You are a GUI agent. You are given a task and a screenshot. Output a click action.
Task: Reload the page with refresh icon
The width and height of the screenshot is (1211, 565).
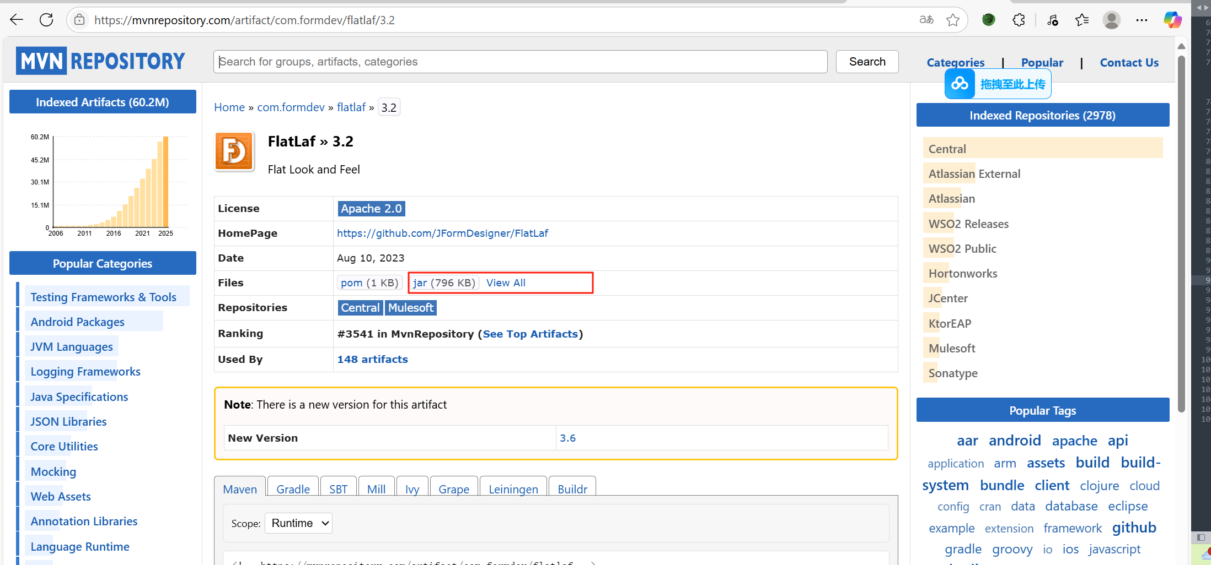(46, 20)
